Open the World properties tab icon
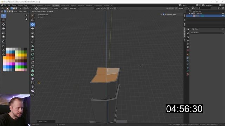The height and width of the screenshot is (126, 225). pyautogui.click(x=188, y=50)
